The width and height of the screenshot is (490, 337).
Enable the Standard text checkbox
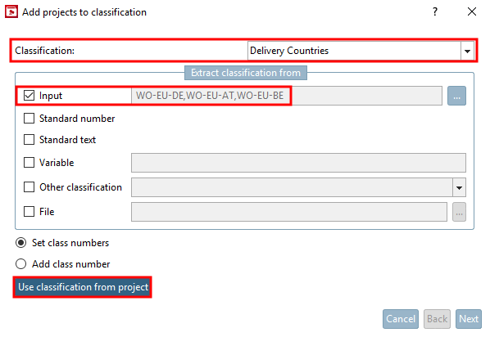tap(29, 140)
